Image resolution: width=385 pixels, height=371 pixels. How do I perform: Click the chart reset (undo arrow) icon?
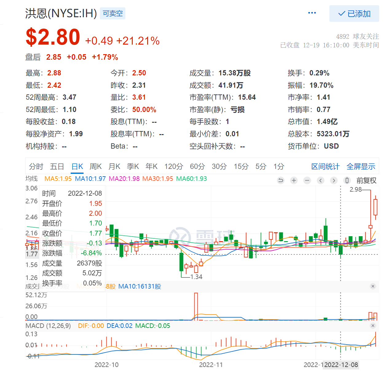(281, 181)
